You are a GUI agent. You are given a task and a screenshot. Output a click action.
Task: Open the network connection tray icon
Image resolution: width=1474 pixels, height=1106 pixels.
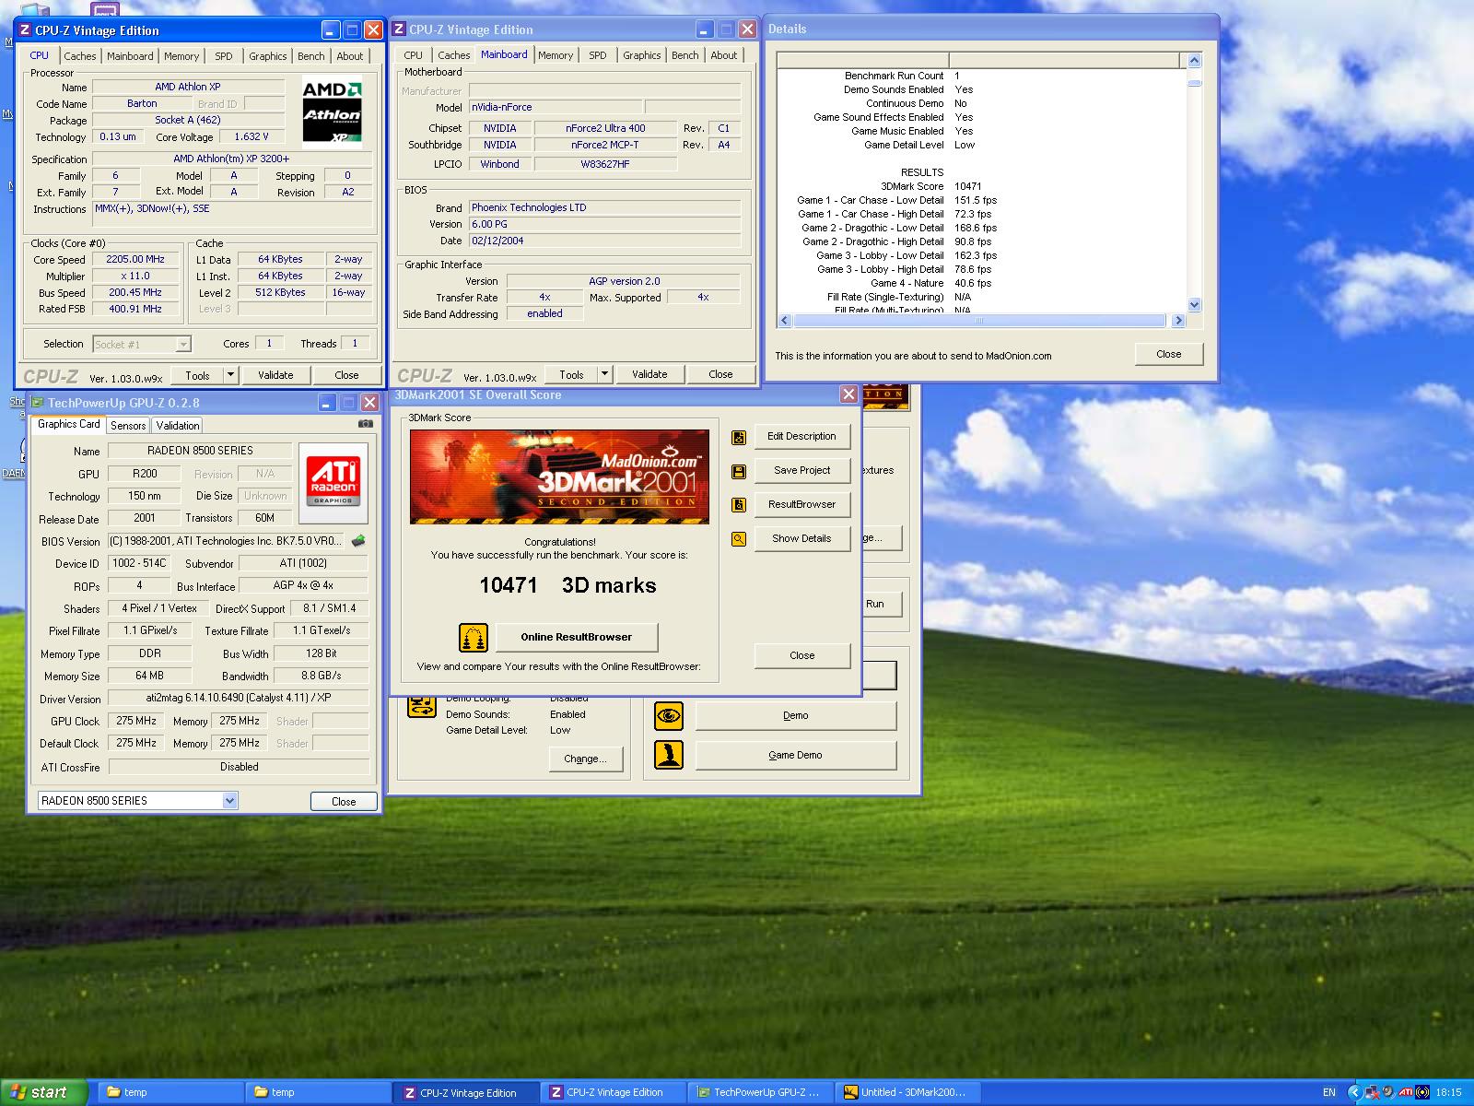click(x=1372, y=1092)
